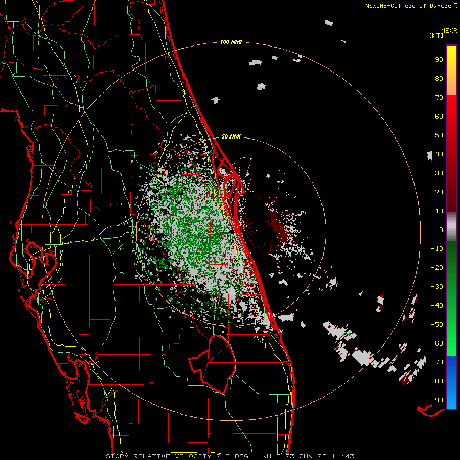This screenshot has width=460, height=460.
Task: Click the -70 value on velocity scale
Action: [437, 362]
